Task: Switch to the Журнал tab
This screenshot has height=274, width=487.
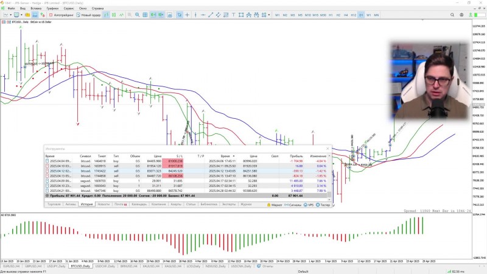Action: (246, 205)
